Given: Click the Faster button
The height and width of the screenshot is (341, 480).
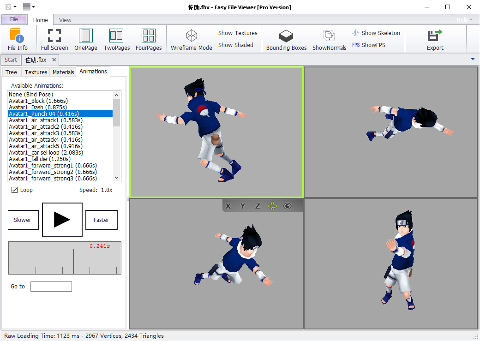Looking at the screenshot, I should pyautogui.click(x=102, y=220).
